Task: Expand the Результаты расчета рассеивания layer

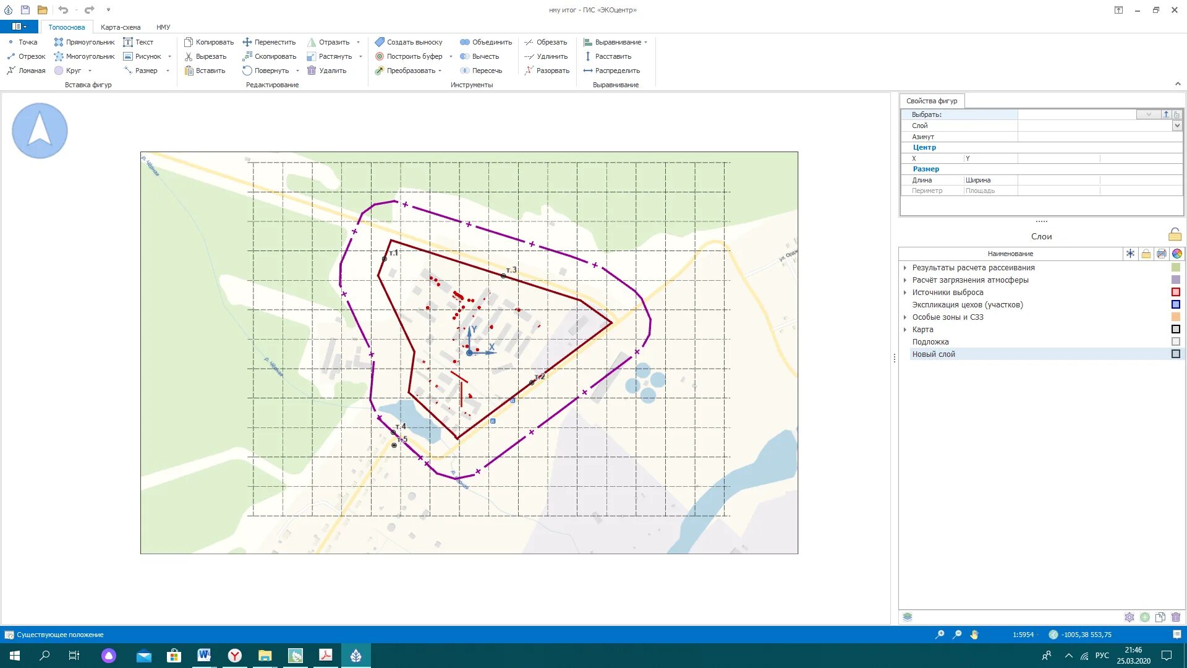Action: point(905,268)
